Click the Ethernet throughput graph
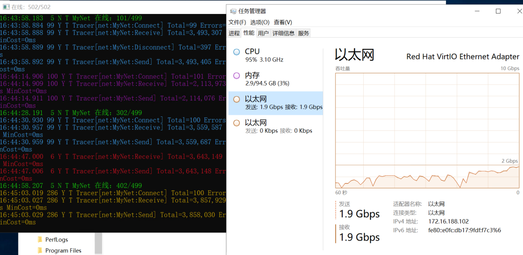 [x=427, y=131]
